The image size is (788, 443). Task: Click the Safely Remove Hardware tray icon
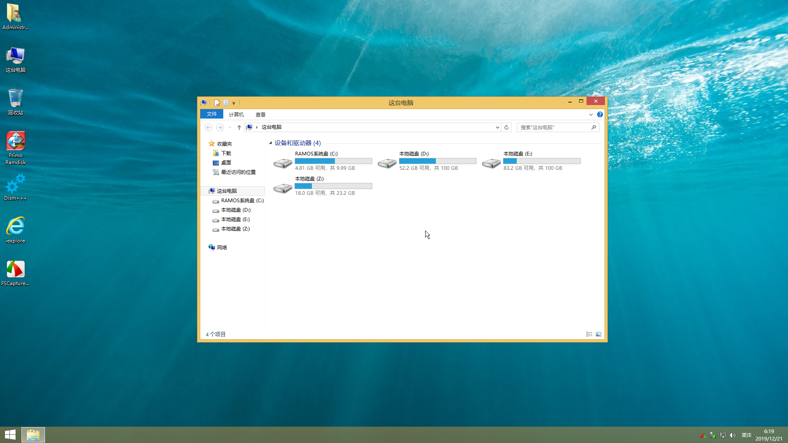pyautogui.click(x=713, y=436)
